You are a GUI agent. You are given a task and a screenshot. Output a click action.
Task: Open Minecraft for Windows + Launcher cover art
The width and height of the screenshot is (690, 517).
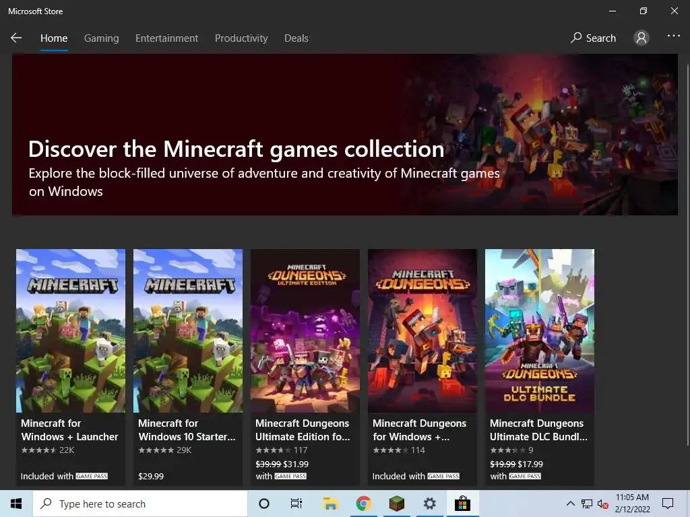[x=71, y=331]
